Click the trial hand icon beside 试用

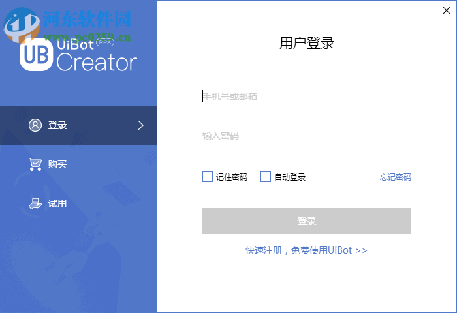[x=35, y=203]
